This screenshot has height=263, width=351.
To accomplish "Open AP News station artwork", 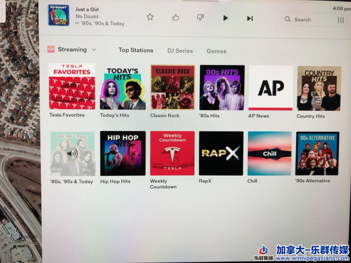I will coord(270,88).
